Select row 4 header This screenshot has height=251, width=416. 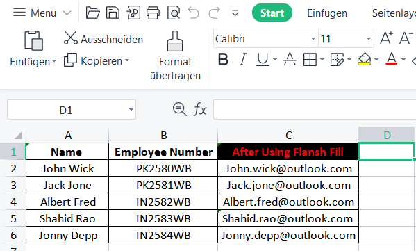(x=13, y=202)
